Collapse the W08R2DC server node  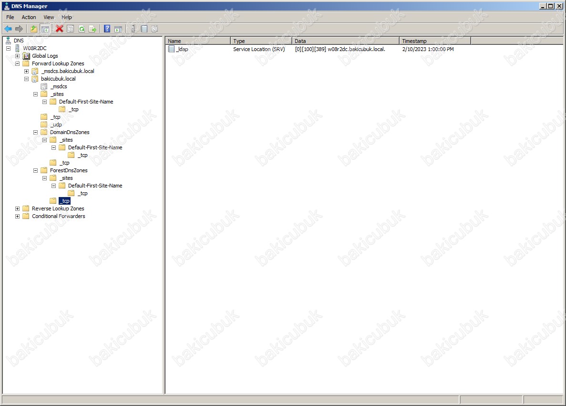[8, 48]
